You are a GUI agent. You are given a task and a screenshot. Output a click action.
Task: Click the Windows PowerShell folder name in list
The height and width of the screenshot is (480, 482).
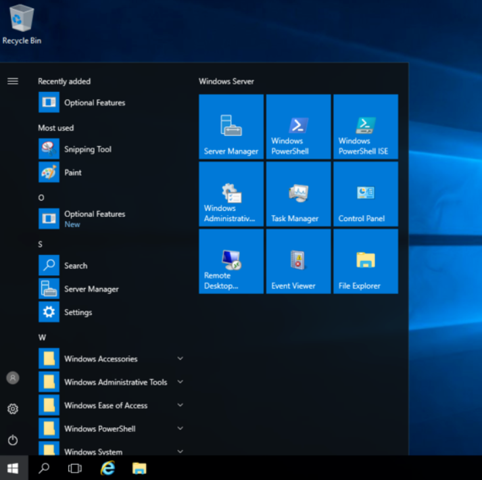click(99, 429)
